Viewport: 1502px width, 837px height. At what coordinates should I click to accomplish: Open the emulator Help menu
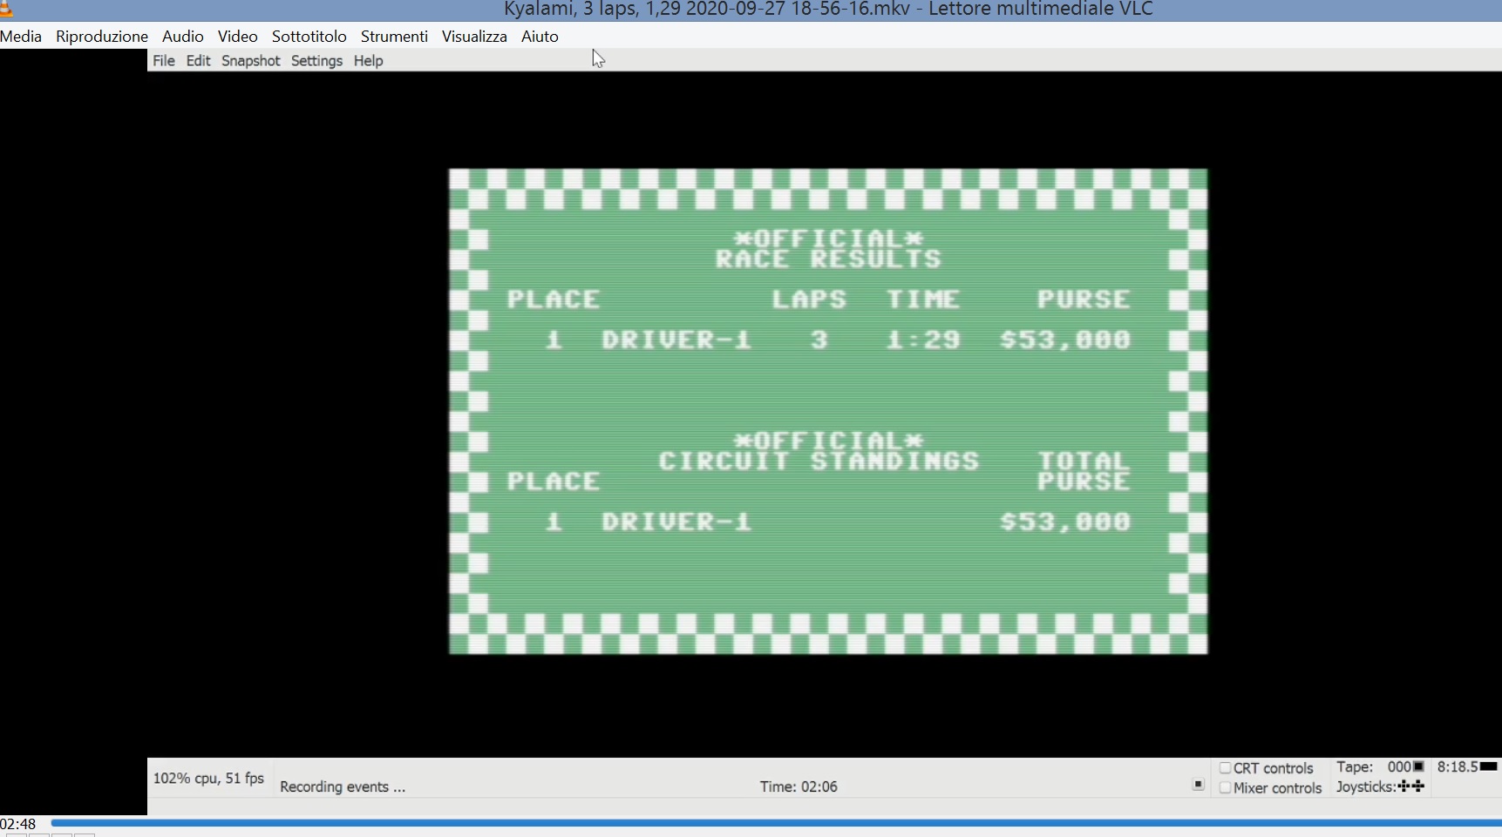pyautogui.click(x=368, y=61)
